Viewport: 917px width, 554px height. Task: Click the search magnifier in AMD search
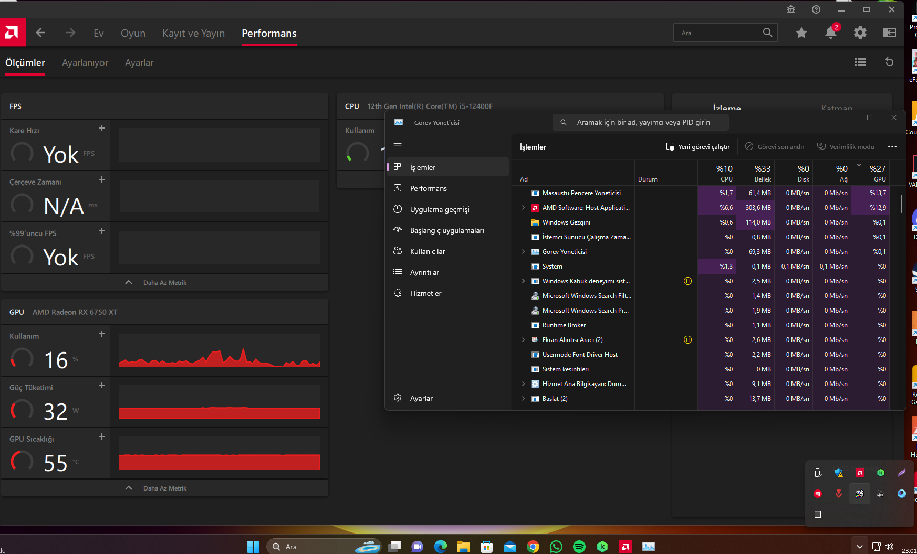pos(767,33)
